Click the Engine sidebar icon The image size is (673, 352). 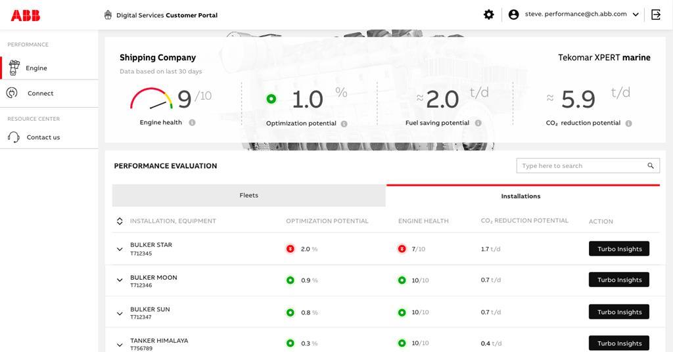[x=14, y=68]
